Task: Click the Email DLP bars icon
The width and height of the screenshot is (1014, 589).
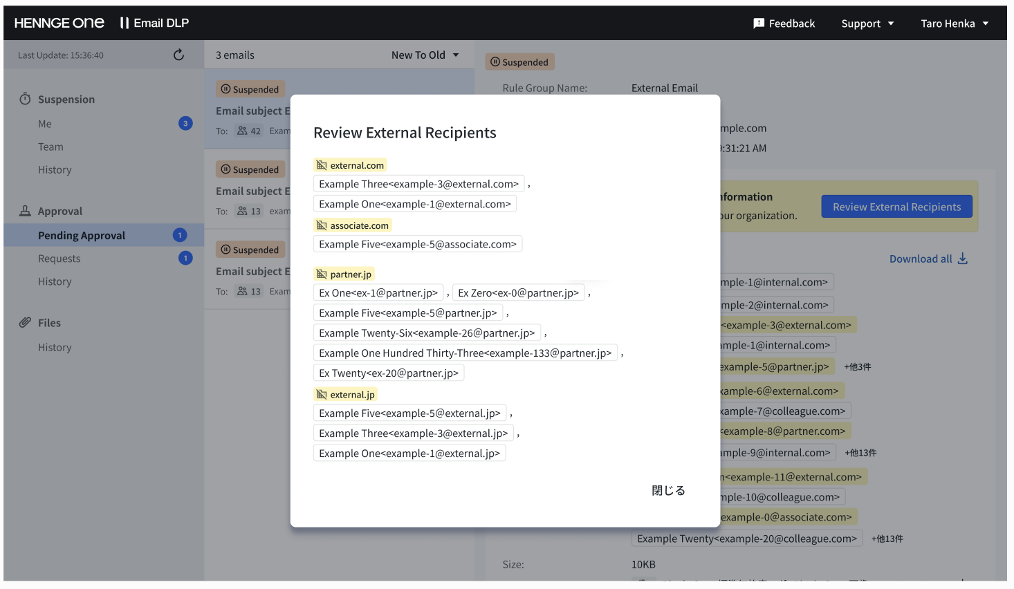Action: 125,23
